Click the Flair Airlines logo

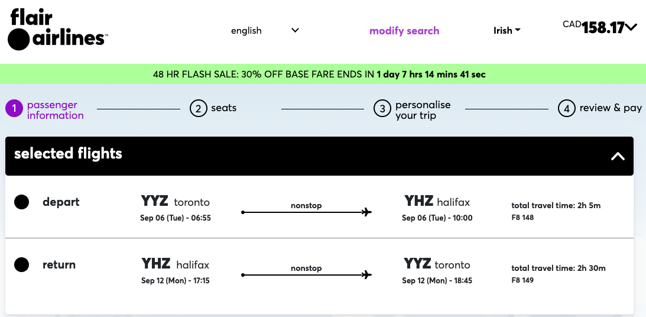pyautogui.click(x=58, y=30)
